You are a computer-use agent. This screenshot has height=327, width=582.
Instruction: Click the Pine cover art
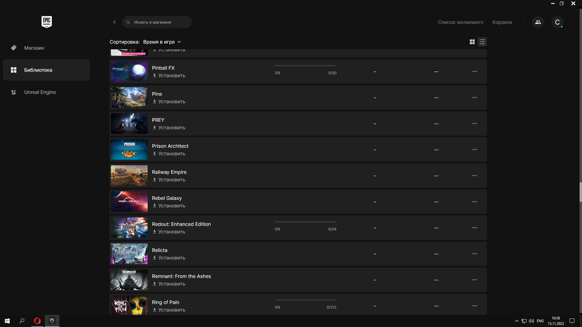129,97
